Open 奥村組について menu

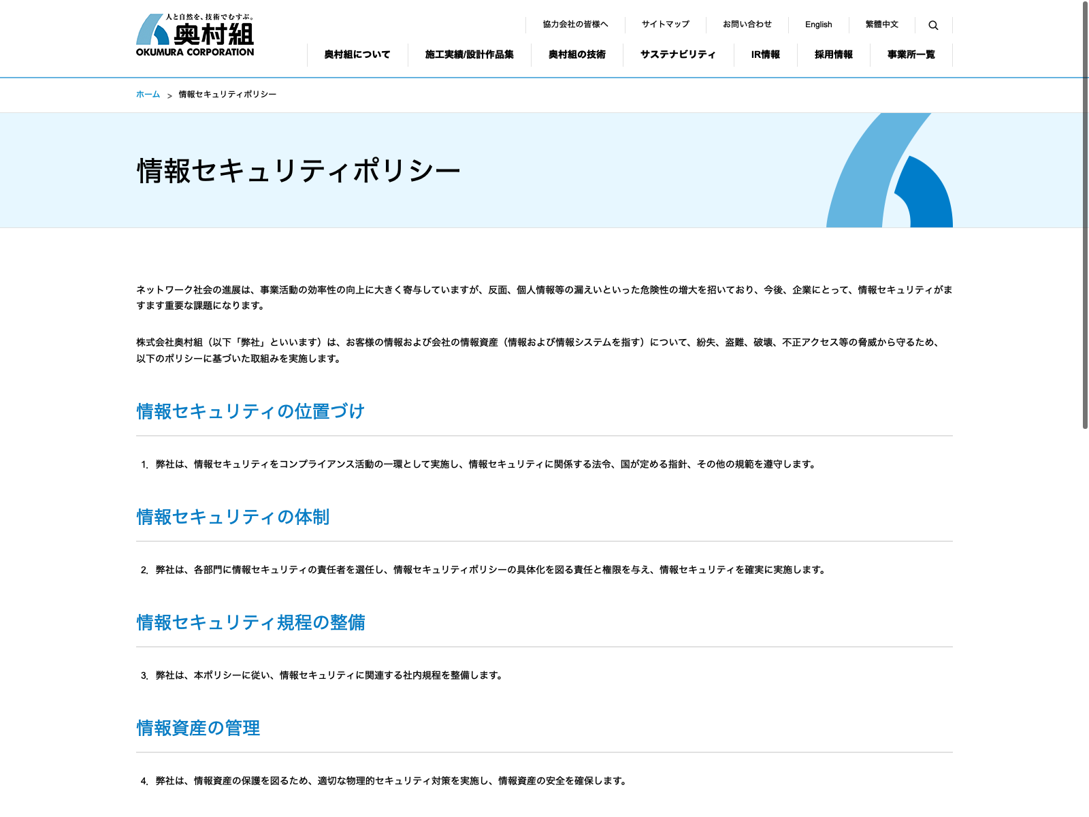coord(357,54)
